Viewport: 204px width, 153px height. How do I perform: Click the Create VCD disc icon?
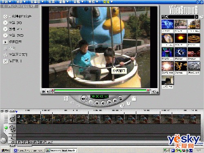pyautogui.click(x=5, y=29)
